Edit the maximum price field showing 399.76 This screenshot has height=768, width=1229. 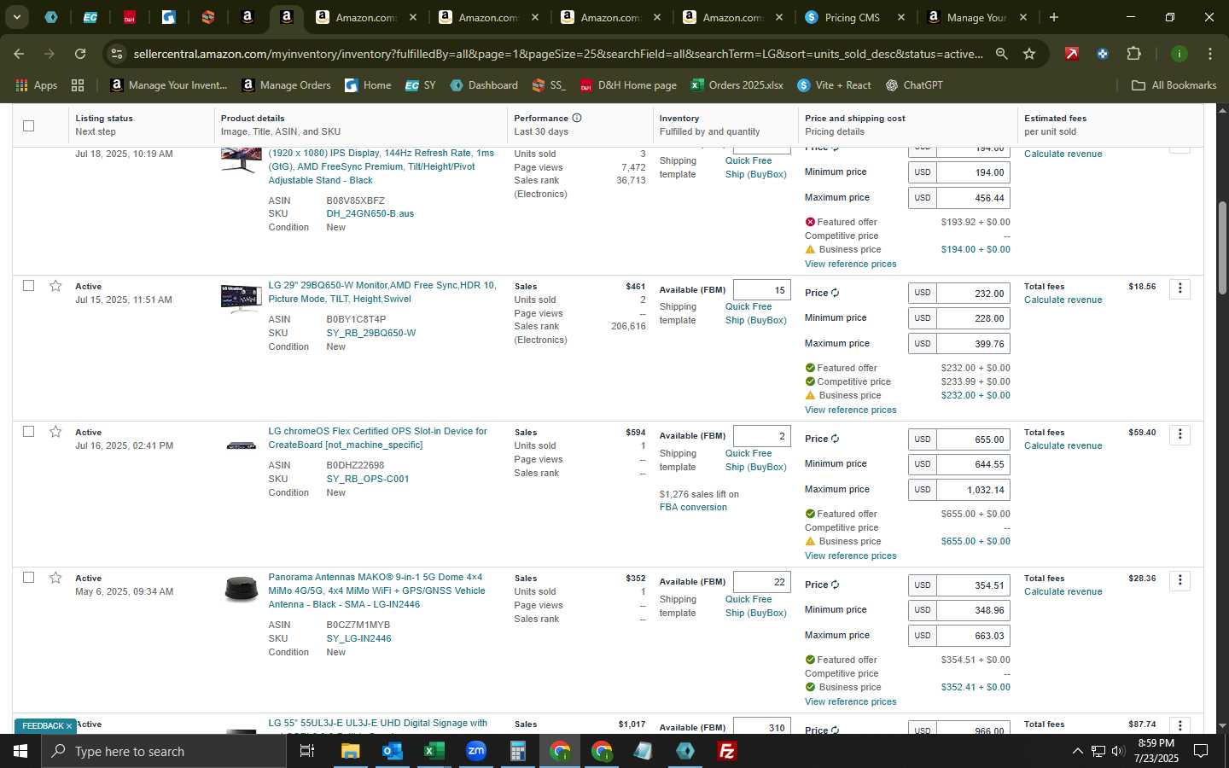[973, 344]
